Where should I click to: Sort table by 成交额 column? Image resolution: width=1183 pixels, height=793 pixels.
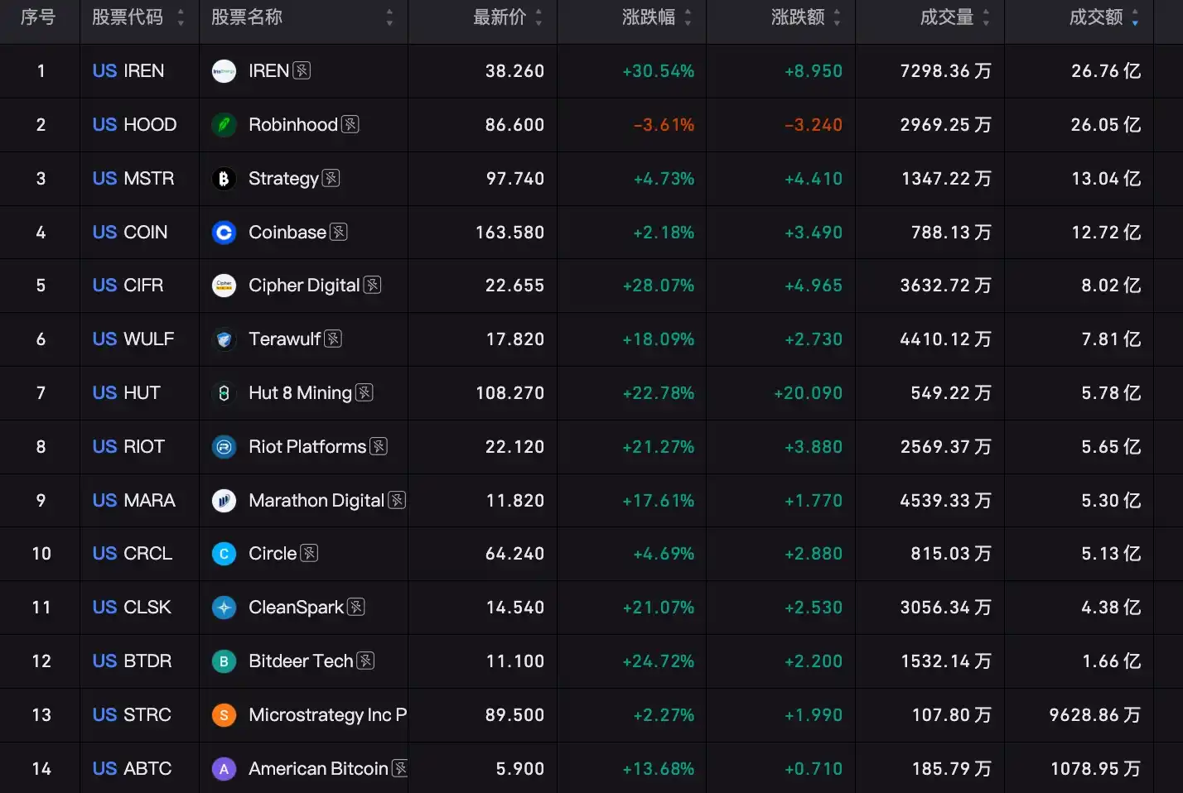tap(1135, 17)
